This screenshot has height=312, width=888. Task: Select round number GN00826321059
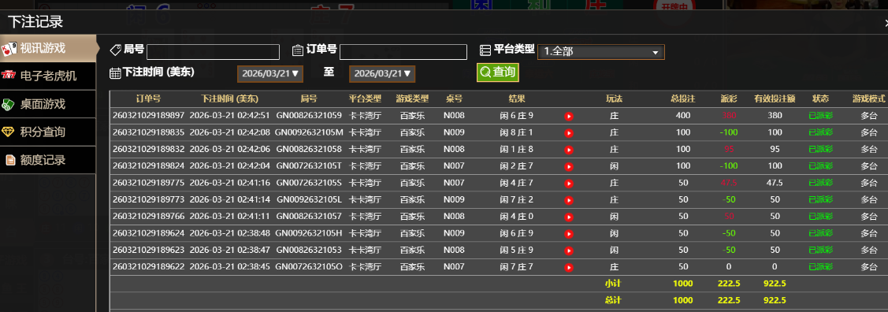click(x=309, y=116)
